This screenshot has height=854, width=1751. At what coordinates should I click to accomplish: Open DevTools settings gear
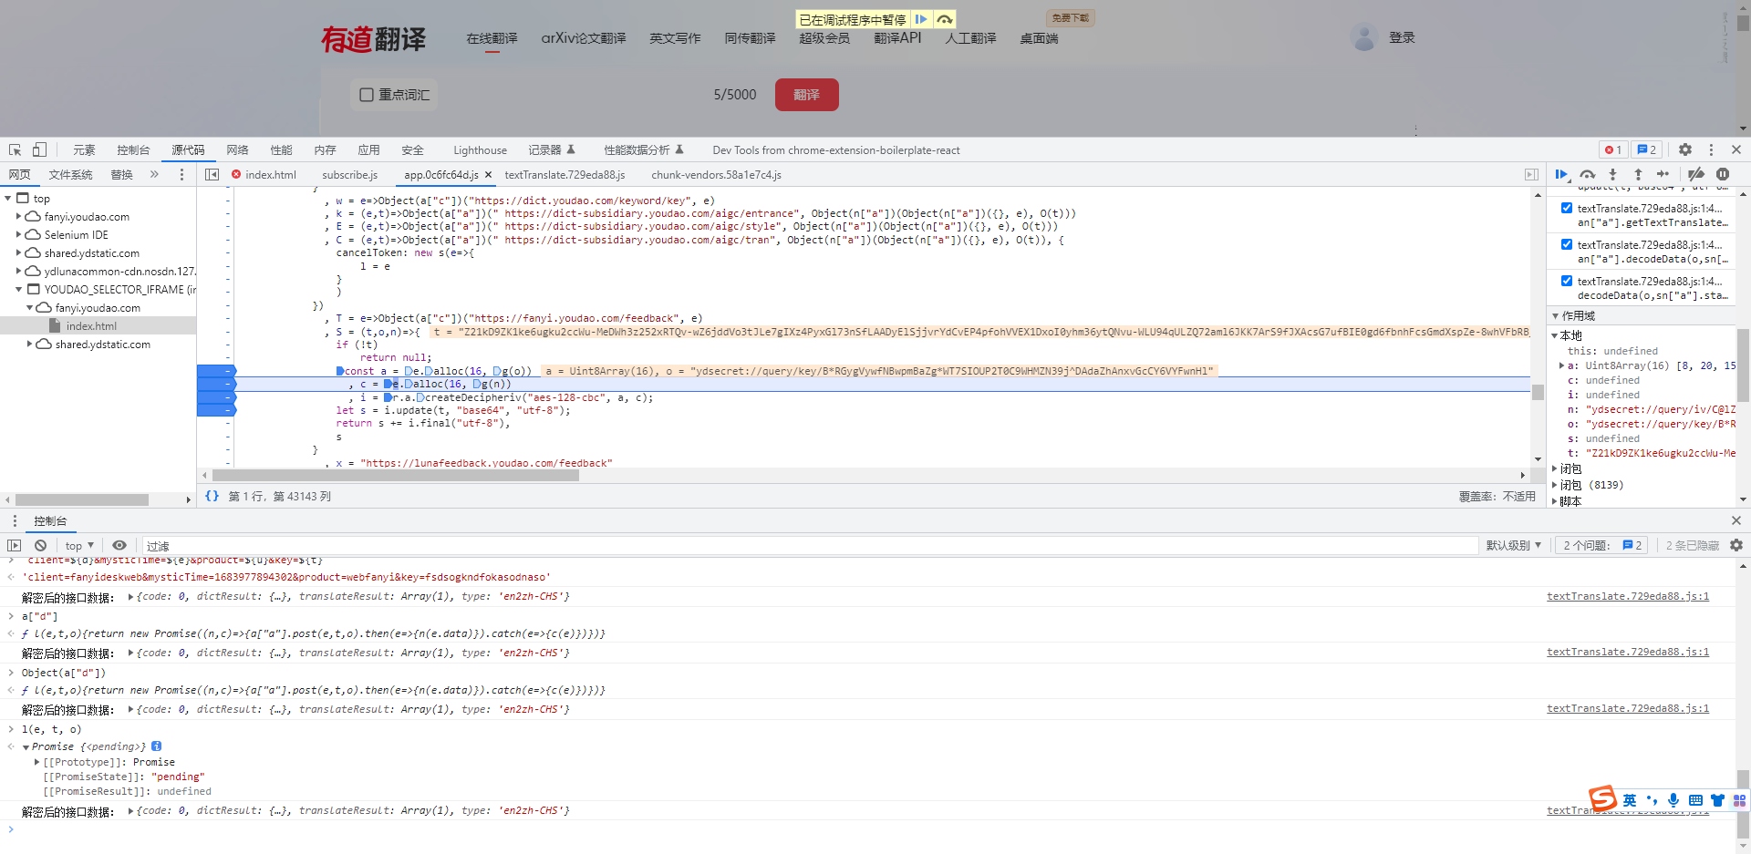pos(1685,149)
